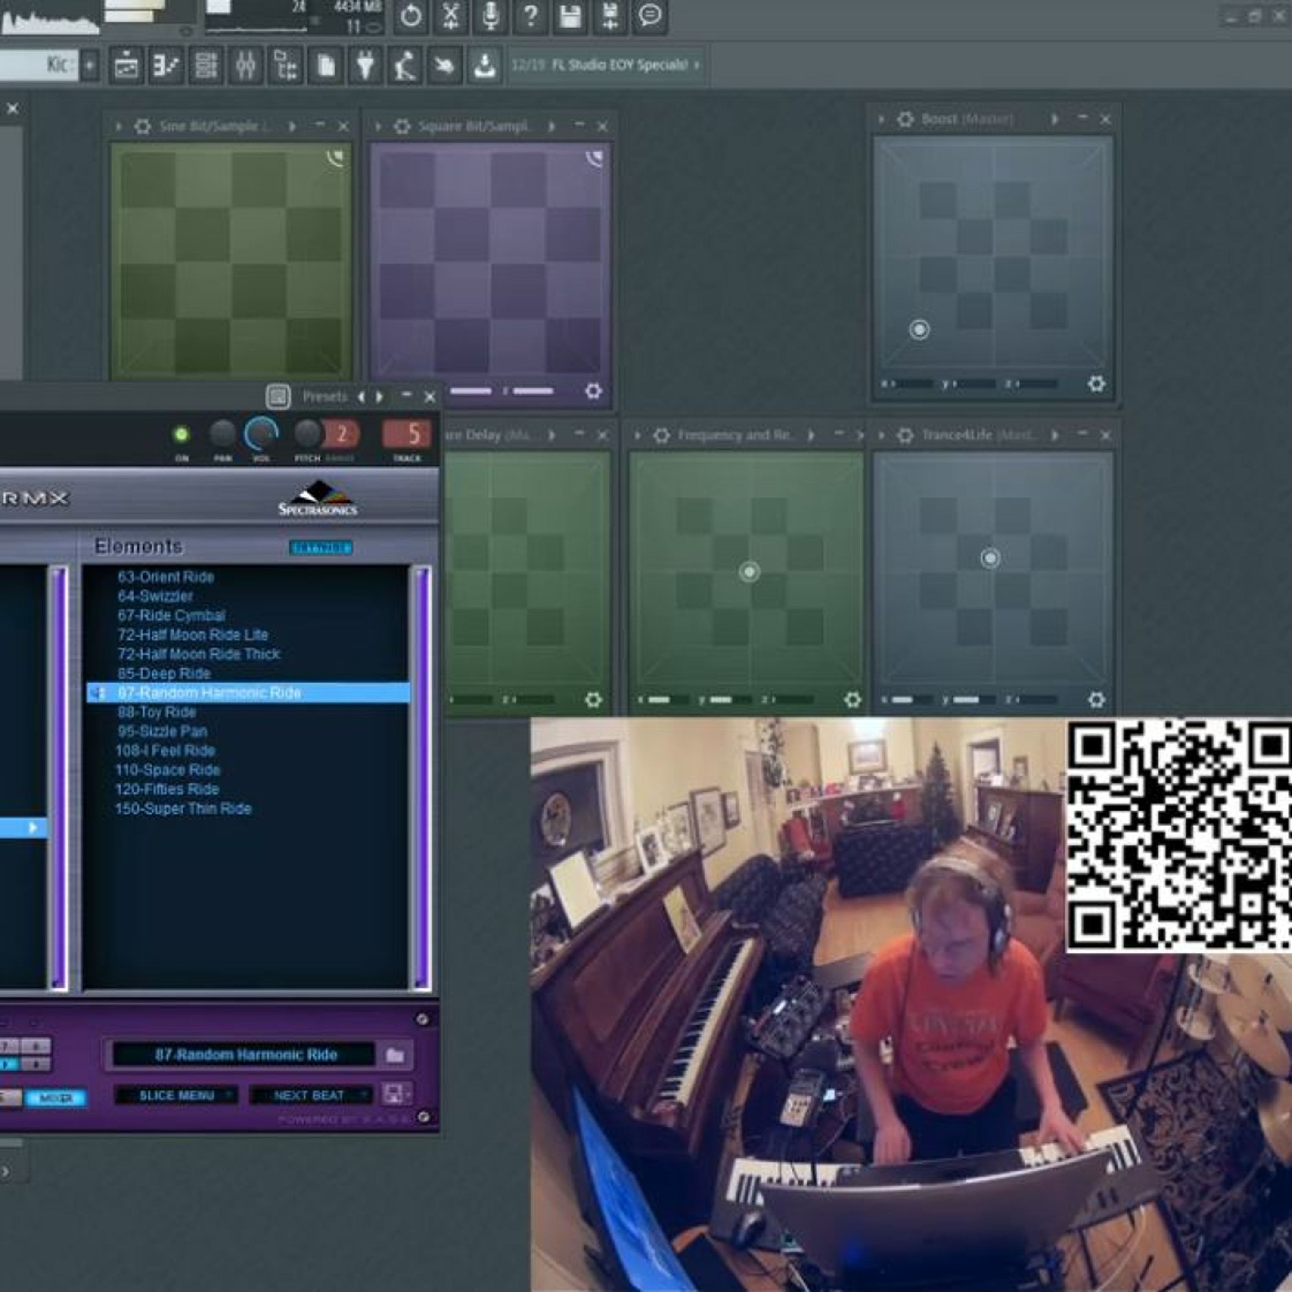
Task: Go to the next preset arrow
Action: click(x=380, y=397)
